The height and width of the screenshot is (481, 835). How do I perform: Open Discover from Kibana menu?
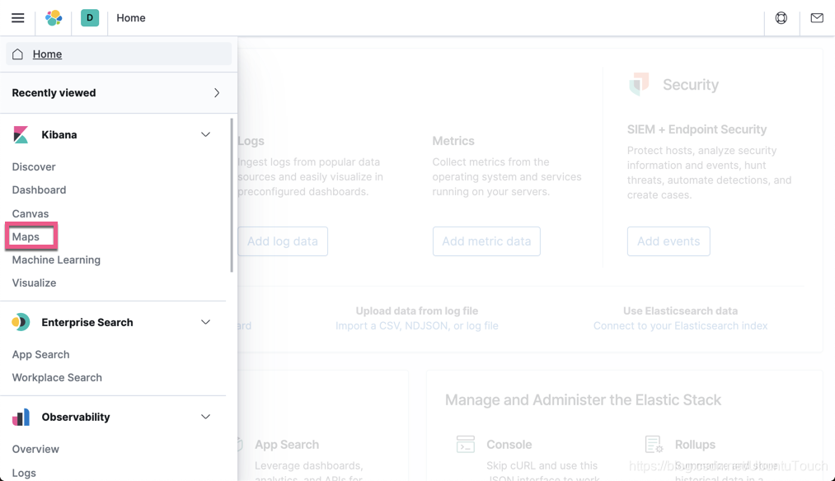point(34,166)
